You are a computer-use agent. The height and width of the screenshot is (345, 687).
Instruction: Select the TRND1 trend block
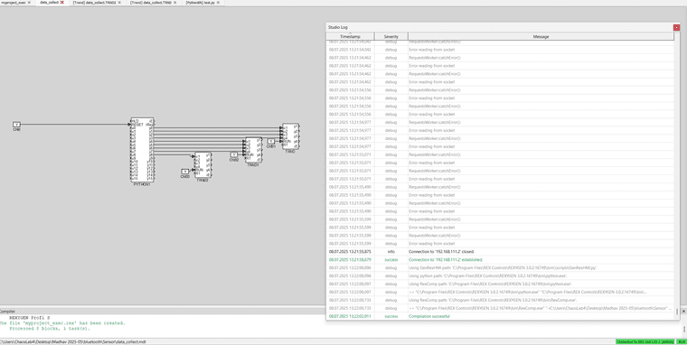pyautogui.click(x=253, y=150)
